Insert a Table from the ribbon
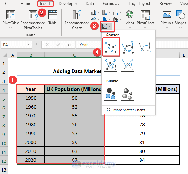The image size is (188, 174). click(x=53, y=18)
